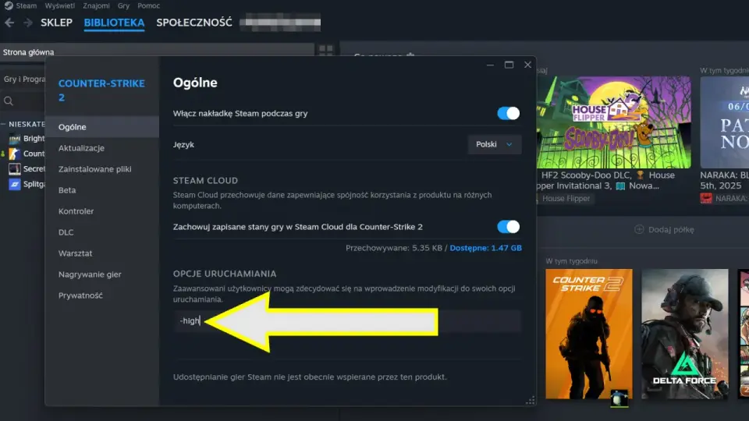749x421 pixels.
Task: Collapse the NIESKATEGORYZOWANE category
Action: tap(3, 124)
